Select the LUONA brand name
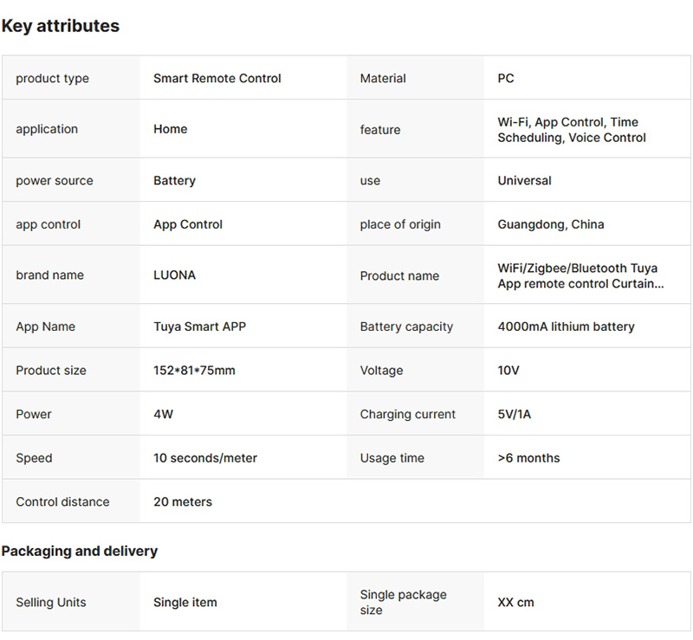Viewport: 693px width, 640px height. point(175,275)
